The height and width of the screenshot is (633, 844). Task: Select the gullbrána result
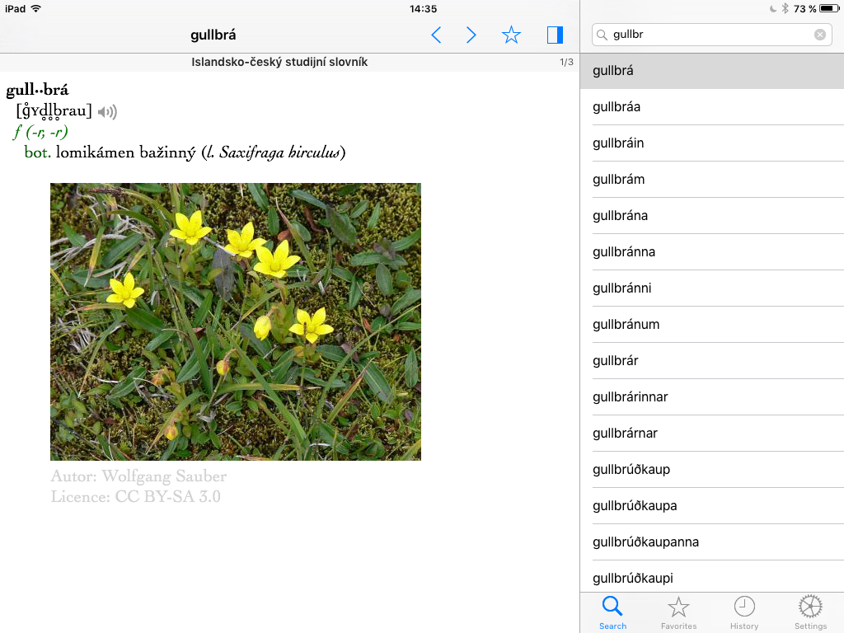click(712, 216)
